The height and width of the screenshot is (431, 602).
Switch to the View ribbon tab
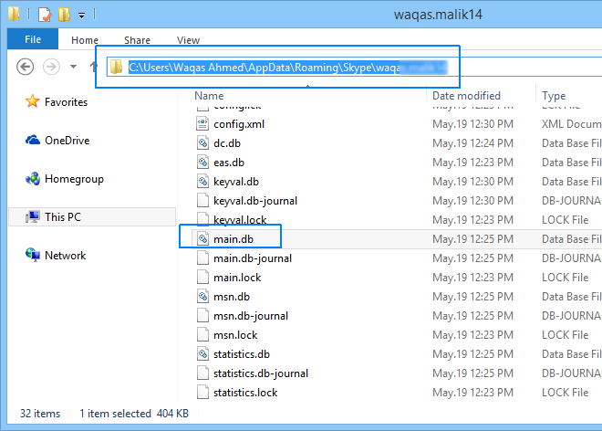[x=188, y=40]
